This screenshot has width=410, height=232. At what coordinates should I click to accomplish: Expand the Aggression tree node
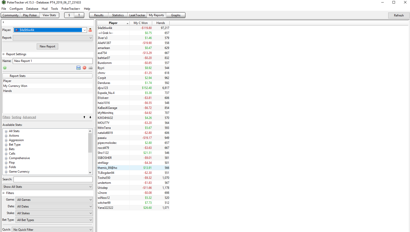[x=6, y=140]
